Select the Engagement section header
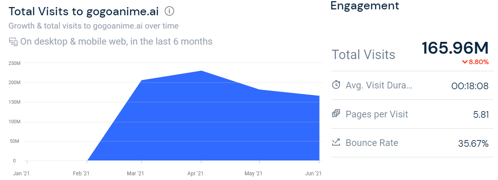Screen dimensions: 498x180 tap(365, 5)
